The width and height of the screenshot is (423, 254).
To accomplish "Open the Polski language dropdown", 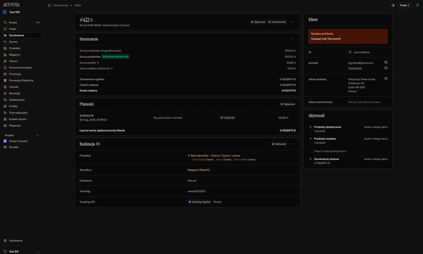I will point(405,5).
